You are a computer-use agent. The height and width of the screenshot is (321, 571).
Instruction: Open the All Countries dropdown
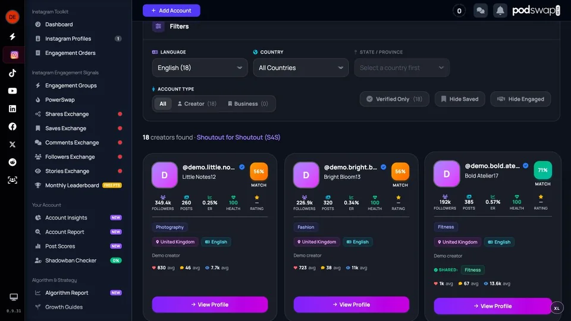click(301, 68)
